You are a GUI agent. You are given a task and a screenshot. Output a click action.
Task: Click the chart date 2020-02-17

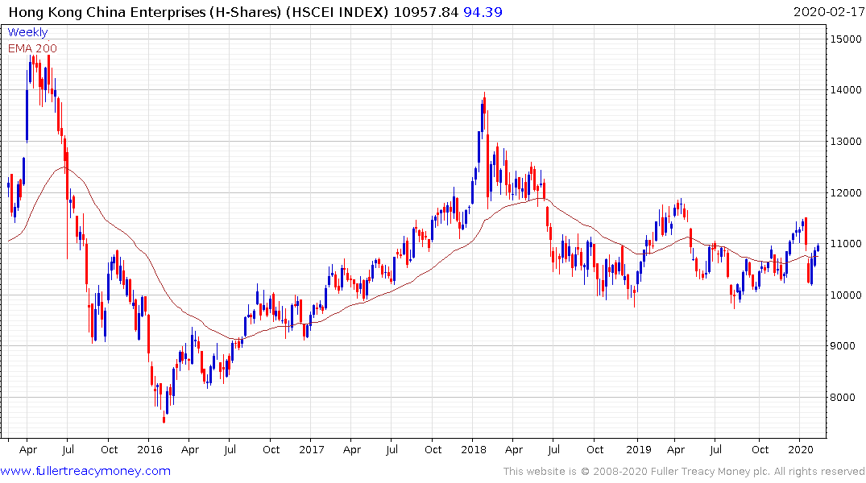(x=827, y=11)
